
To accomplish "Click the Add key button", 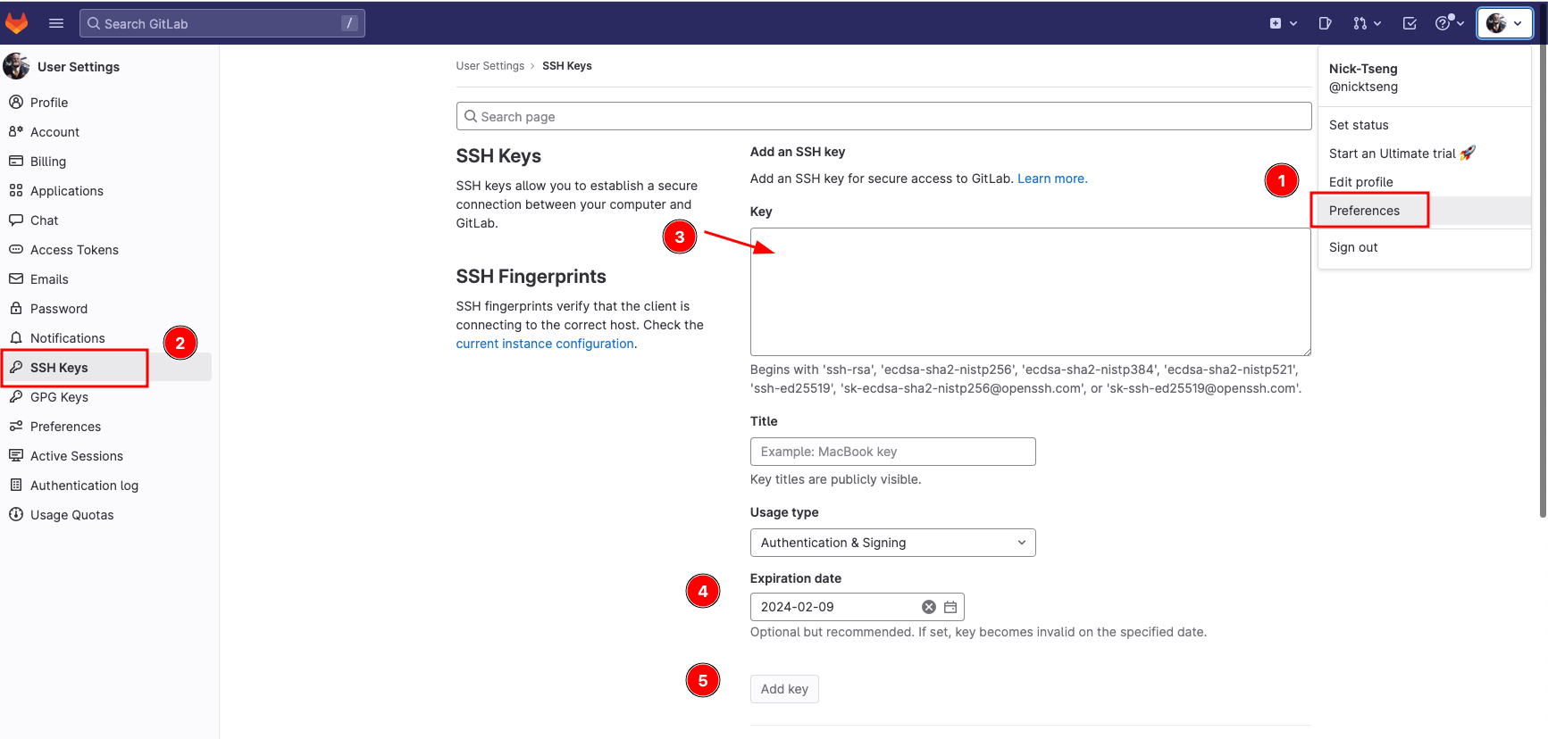I will [784, 689].
